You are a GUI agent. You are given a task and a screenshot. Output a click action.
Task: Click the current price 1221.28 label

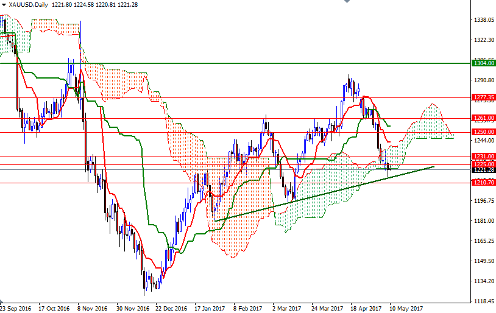click(483, 170)
